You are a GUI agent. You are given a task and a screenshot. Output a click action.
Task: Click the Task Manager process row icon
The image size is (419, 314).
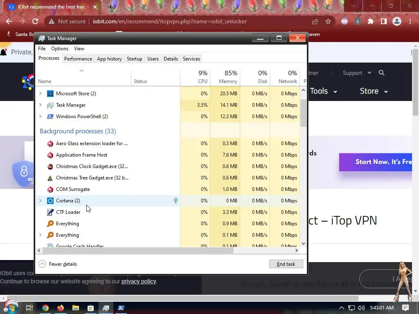click(x=50, y=105)
